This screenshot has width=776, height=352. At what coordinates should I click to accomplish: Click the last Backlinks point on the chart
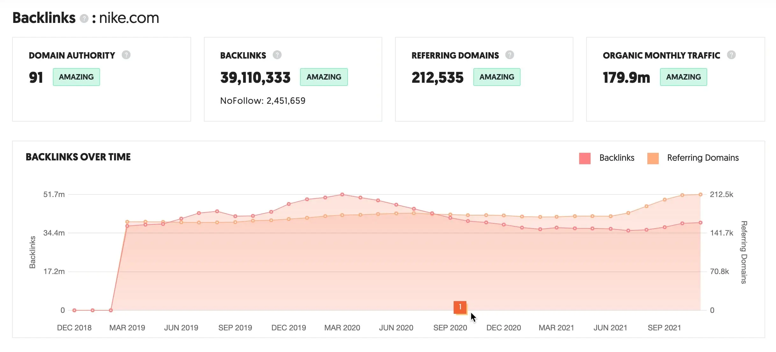[701, 223]
